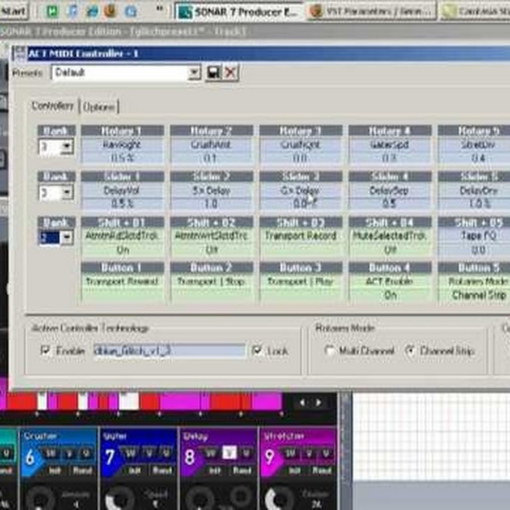Switch to SONAR 7 Producer taskbar button
The height and width of the screenshot is (510, 510).
[239, 12]
